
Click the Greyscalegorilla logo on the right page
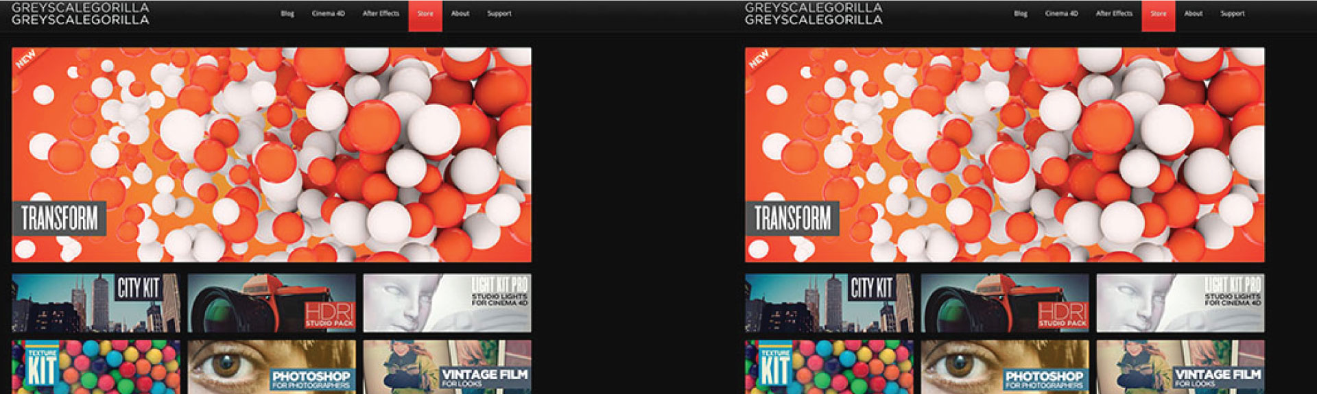tap(814, 14)
